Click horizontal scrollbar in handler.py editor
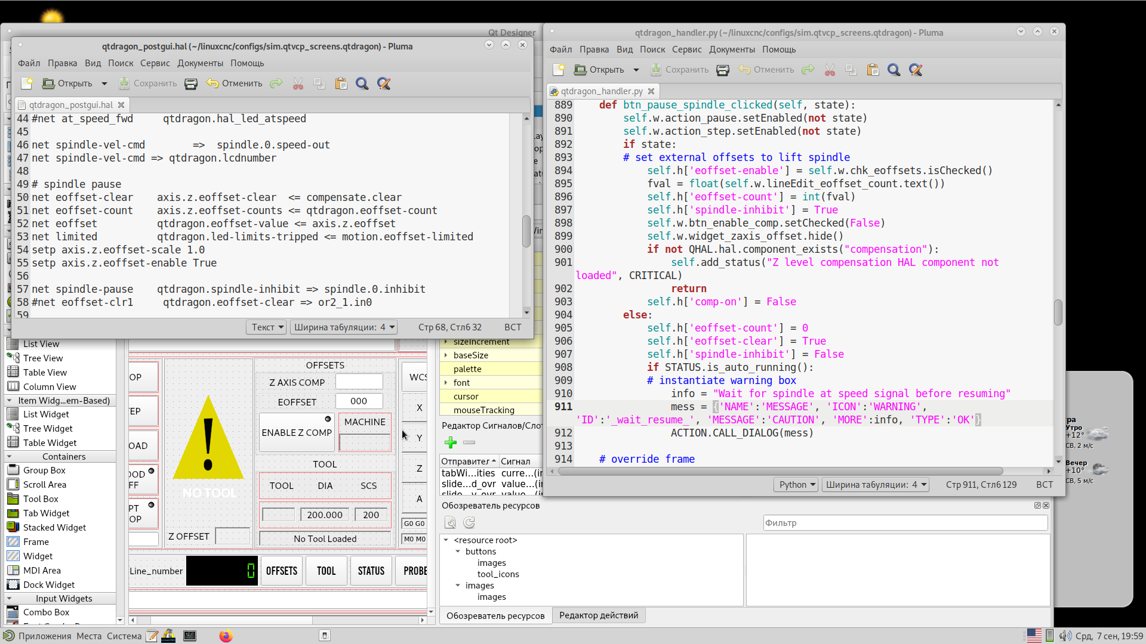Screen dimensions: 1146x644 (780, 471)
